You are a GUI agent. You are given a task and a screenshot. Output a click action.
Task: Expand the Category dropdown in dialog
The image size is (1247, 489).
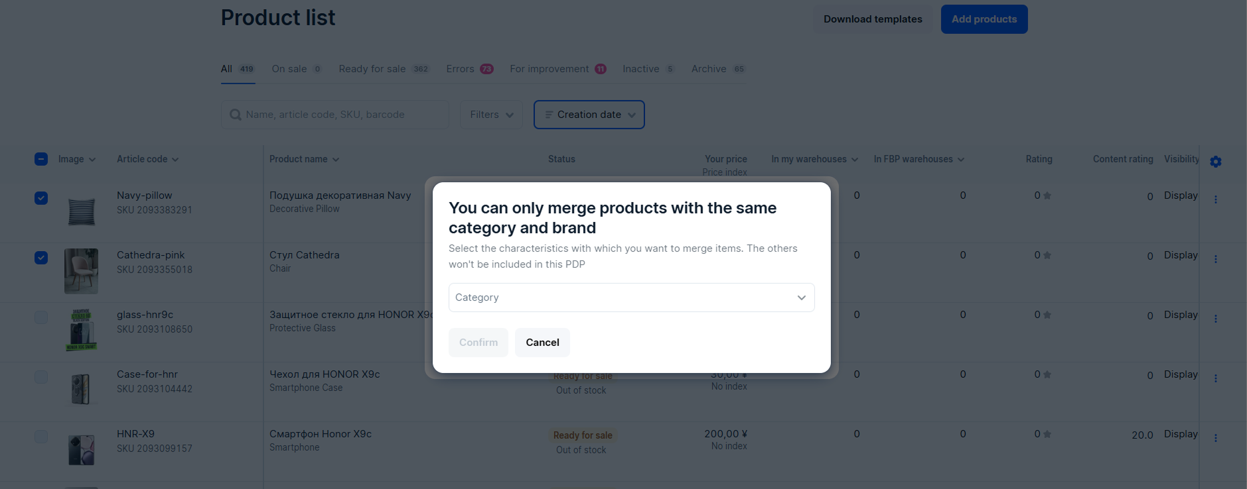(x=631, y=298)
